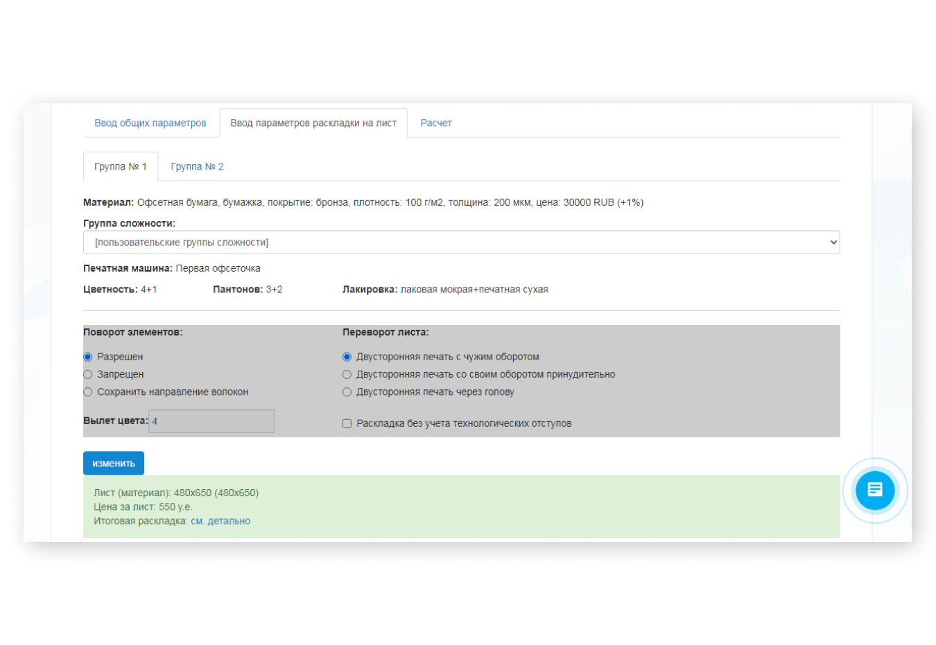Open the Расчет tab
Screen dimensions: 936x645
pyautogui.click(x=436, y=123)
